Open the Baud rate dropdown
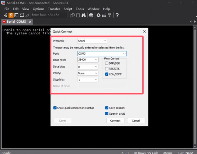 click(88, 60)
